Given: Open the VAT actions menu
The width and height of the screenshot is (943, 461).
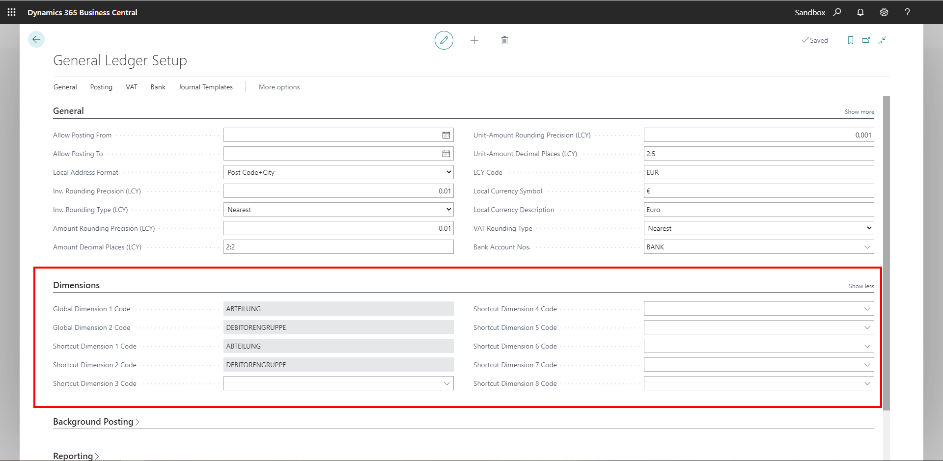Looking at the screenshot, I should 132,87.
